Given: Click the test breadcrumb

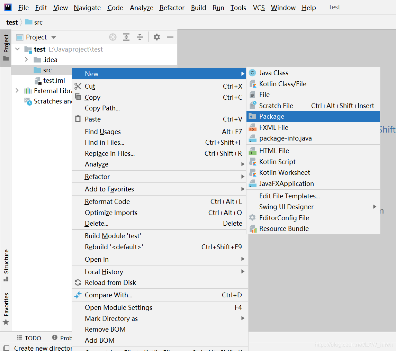Looking at the screenshot, I should (12, 22).
